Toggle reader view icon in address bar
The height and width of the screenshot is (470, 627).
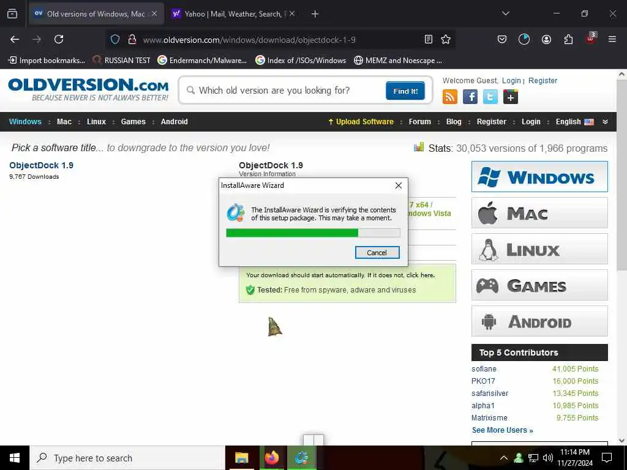tap(428, 39)
